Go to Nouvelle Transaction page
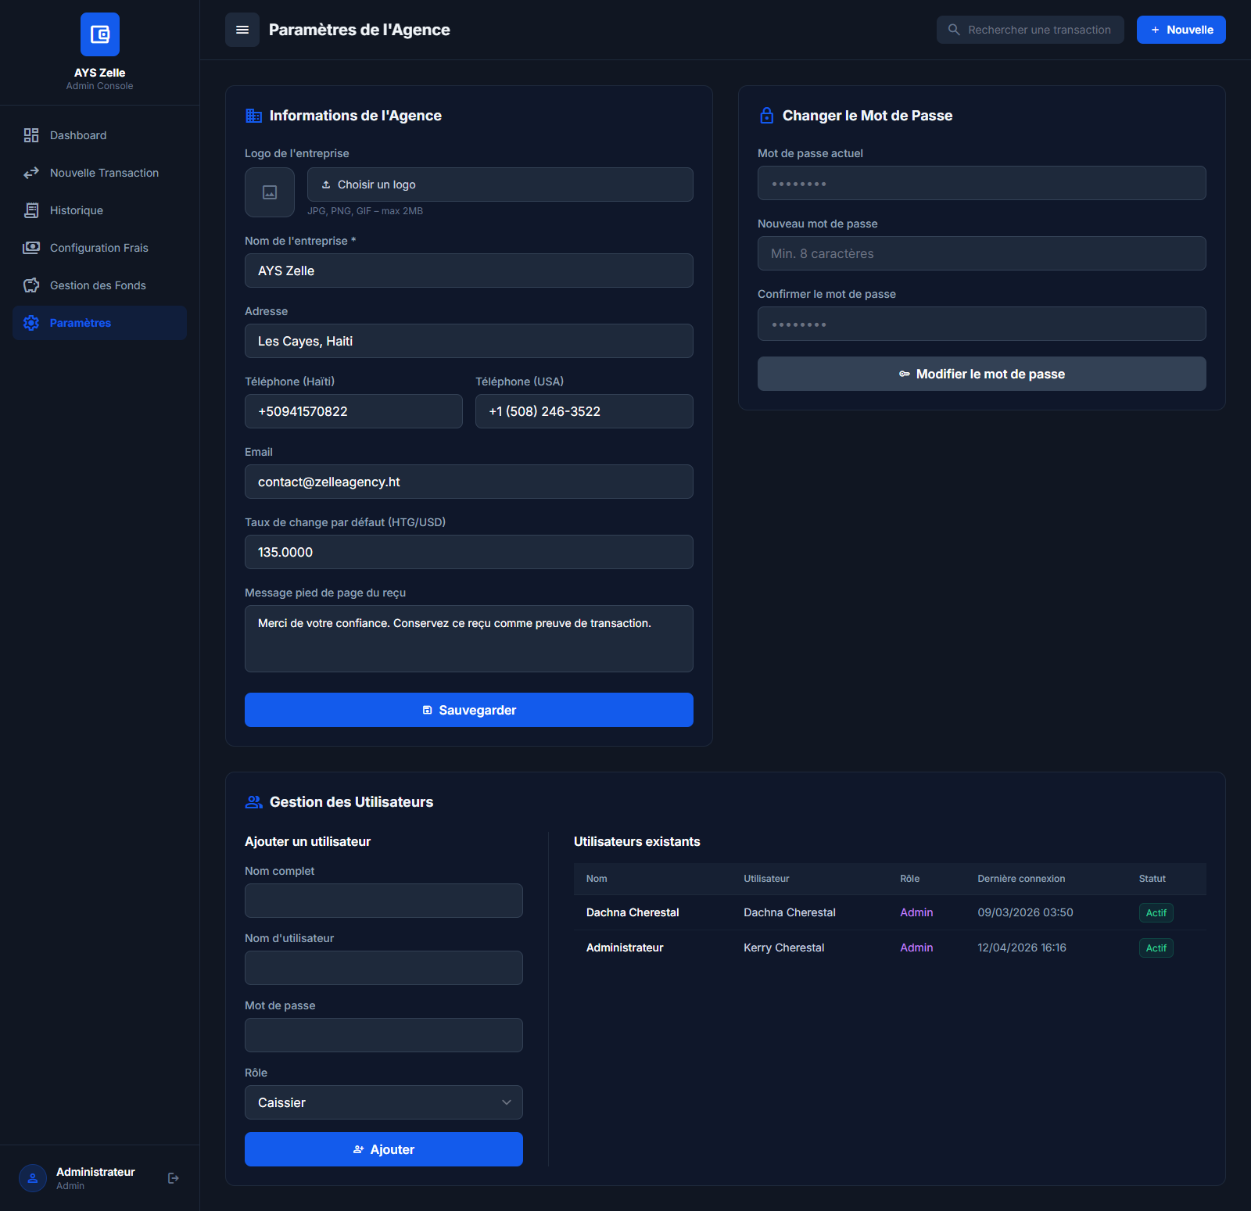 pos(104,173)
